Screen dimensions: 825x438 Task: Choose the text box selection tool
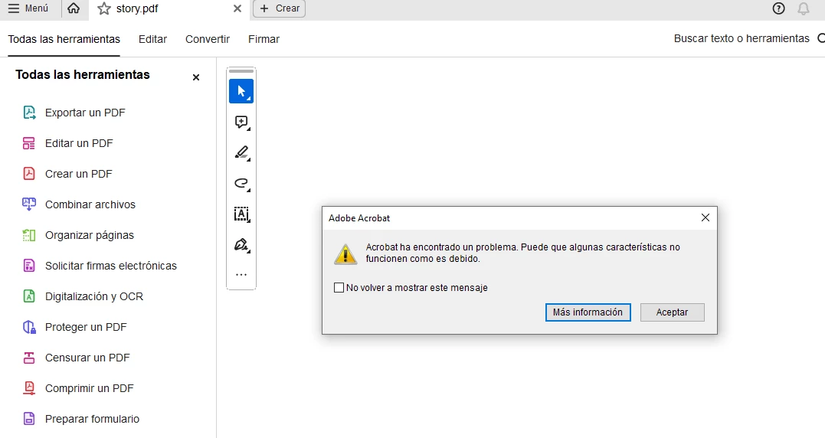[241, 214]
